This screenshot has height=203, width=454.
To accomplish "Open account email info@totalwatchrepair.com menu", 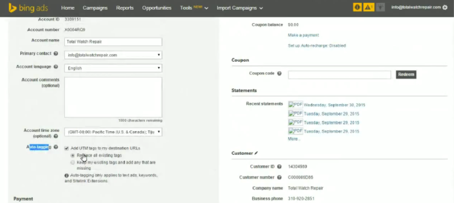I will (416, 8).
